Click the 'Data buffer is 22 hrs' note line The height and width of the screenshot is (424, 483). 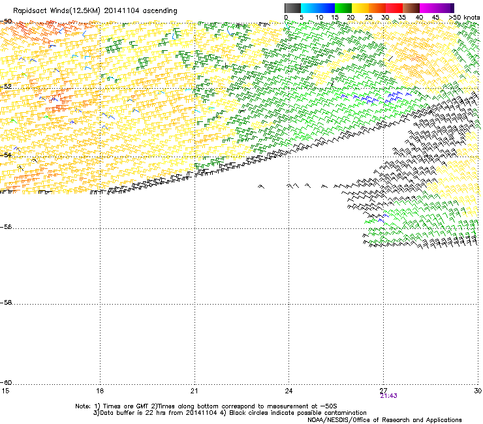click(230, 413)
